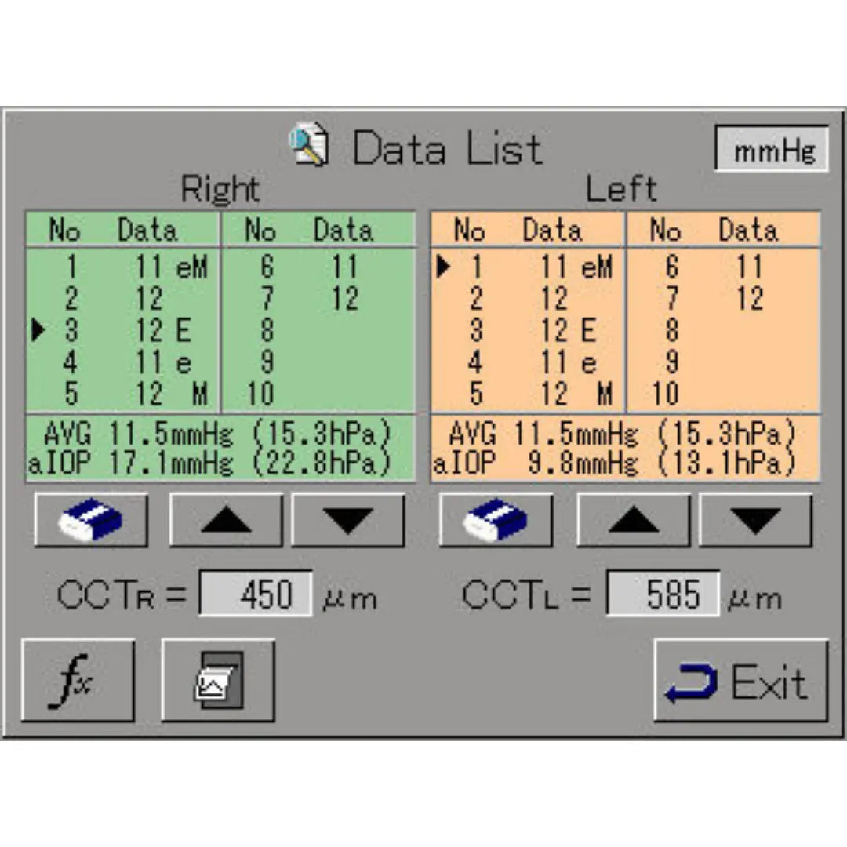Select Right eye row 7 reading 12
The image size is (847, 847).
click(314, 300)
